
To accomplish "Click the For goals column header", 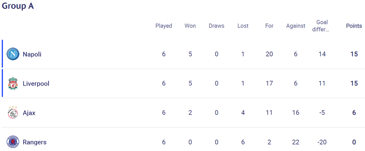I will 269,26.
